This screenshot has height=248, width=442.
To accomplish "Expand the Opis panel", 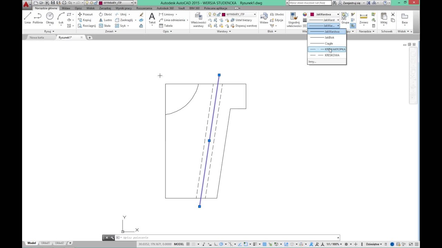I will point(167,31).
